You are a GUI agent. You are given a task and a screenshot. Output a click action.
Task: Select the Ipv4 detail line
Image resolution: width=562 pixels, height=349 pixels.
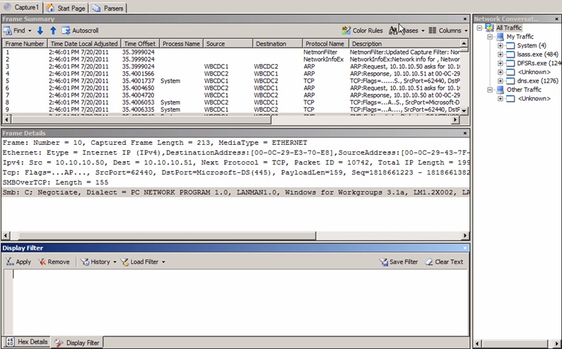coord(235,162)
